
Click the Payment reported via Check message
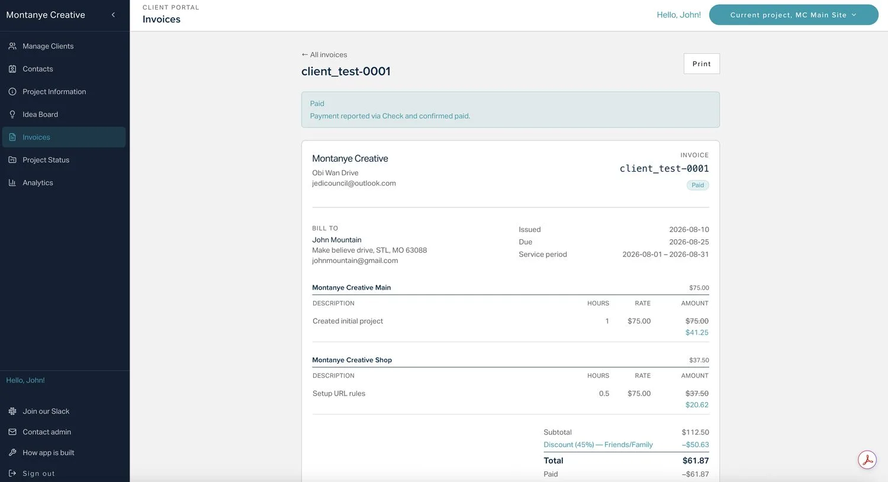(x=390, y=116)
